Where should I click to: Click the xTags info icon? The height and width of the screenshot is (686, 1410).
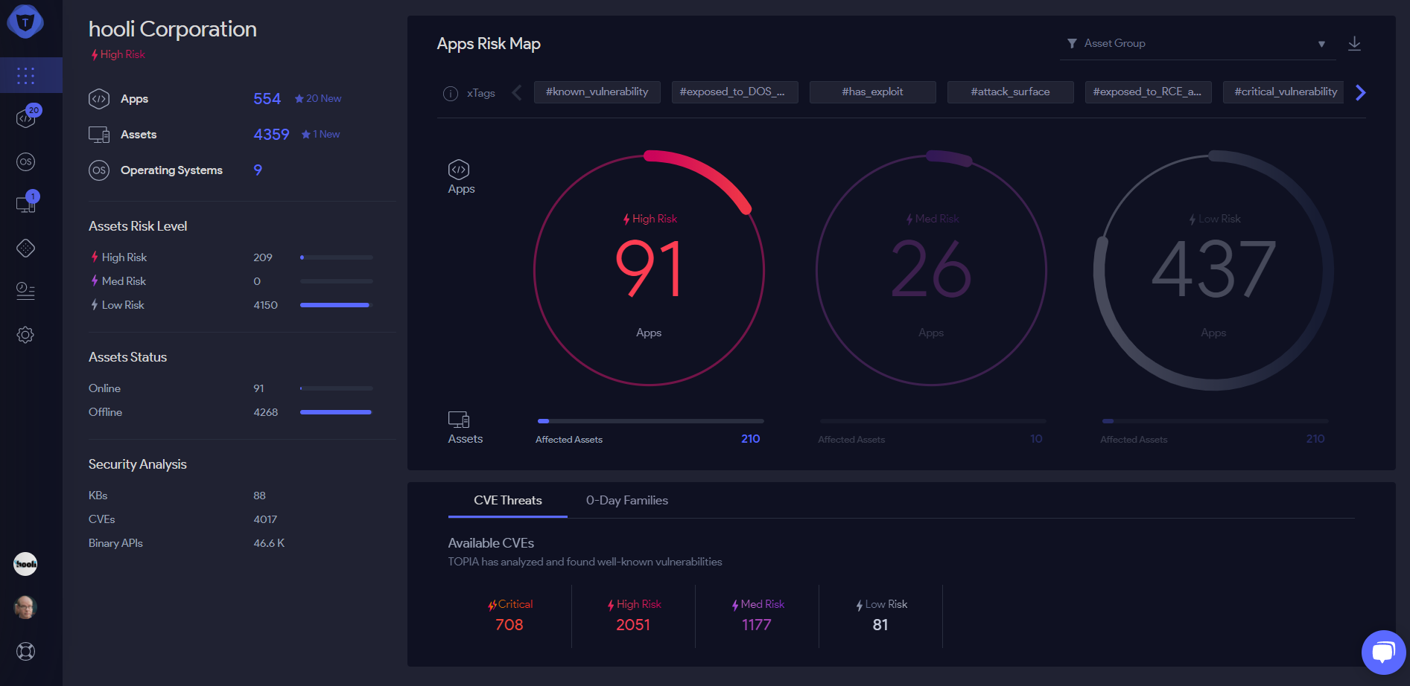pyautogui.click(x=450, y=94)
